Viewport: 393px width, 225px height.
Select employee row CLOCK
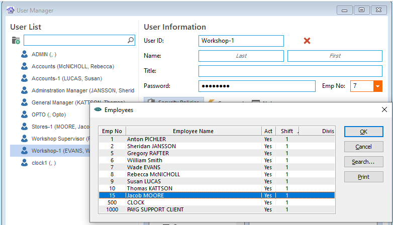[217, 202]
